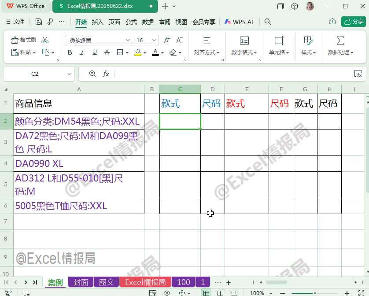
Task: Expand the font name dropdown 微软雅黑
Action: [128, 40]
